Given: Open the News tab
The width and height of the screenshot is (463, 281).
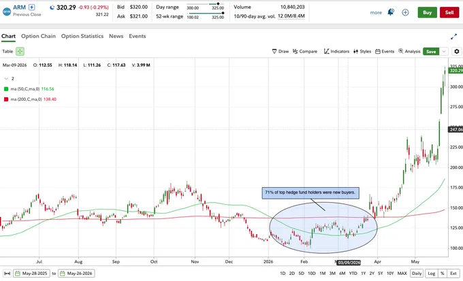Looking at the screenshot, I should 116,36.
